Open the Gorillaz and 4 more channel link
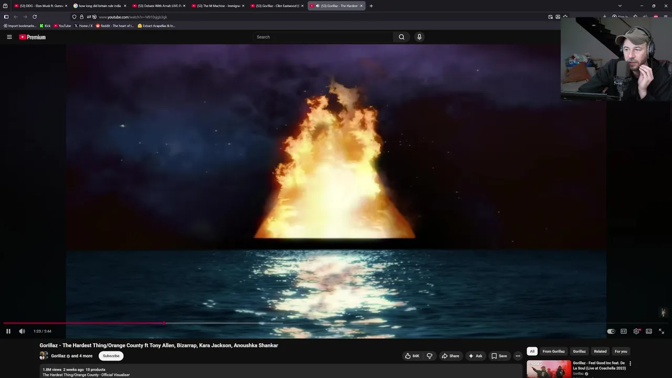Image resolution: width=672 pixels, height=378 pixels. 71,356
